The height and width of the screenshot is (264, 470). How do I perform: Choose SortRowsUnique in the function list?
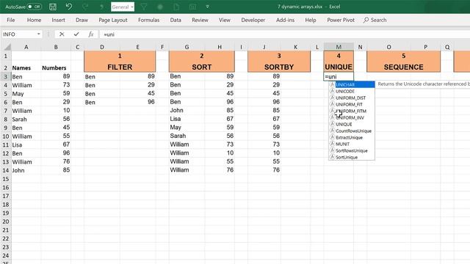click(352, 150)
